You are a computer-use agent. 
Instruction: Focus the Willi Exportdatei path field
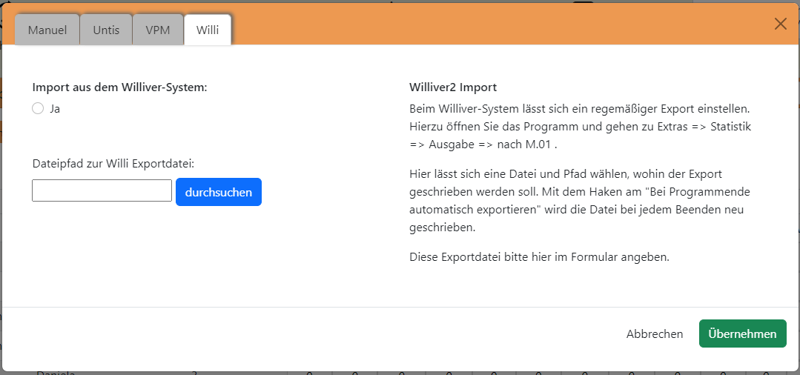(x=102, y=190)
